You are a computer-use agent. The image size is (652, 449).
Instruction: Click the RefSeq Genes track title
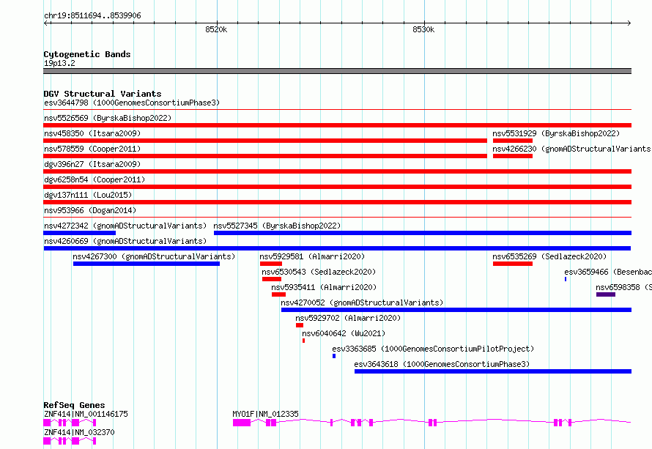74,405
